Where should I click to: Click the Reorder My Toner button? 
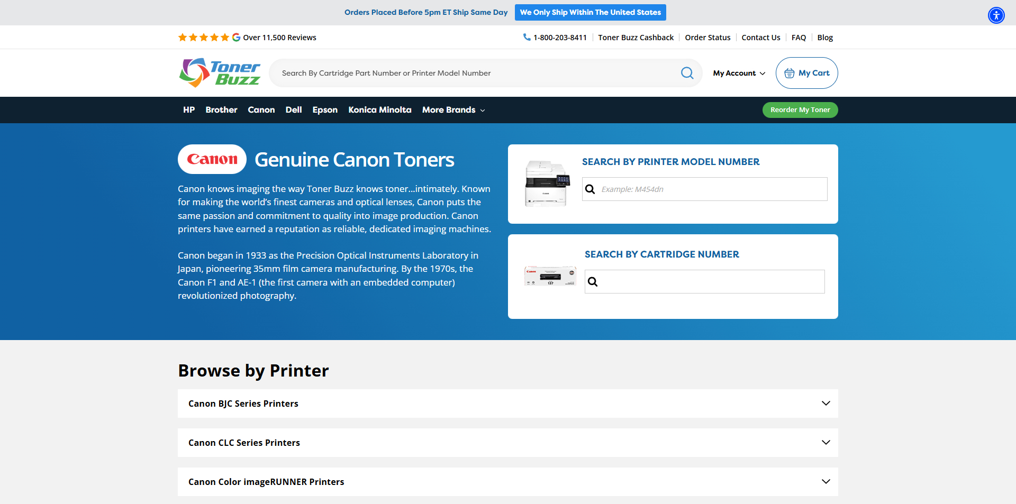coord(800,110)
